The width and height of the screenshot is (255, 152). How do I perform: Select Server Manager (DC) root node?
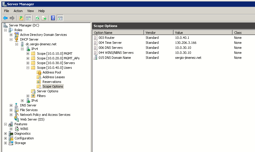[x=24, y=25]
